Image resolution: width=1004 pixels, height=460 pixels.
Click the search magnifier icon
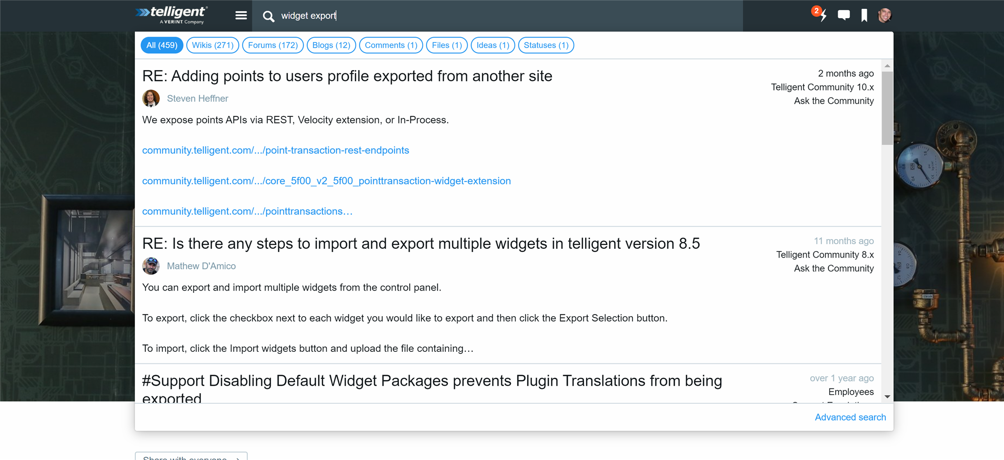(268, 16)
